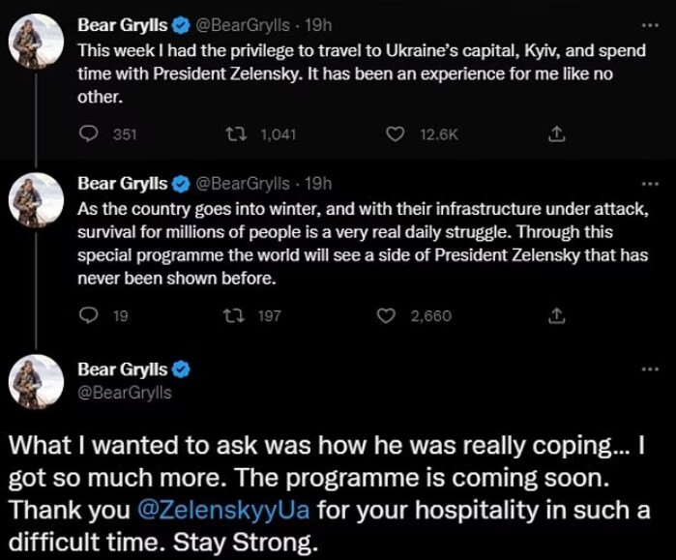The width and height of the screenshot is (676, 560).
Task: Share the second tweet about winter
Action: 556,314
